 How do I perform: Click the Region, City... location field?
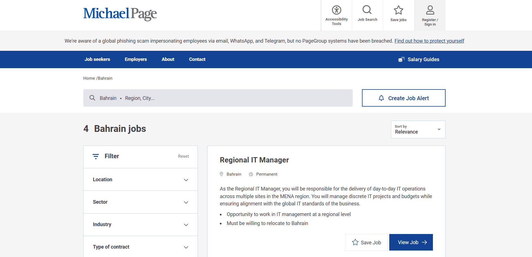tap(140, 98)
